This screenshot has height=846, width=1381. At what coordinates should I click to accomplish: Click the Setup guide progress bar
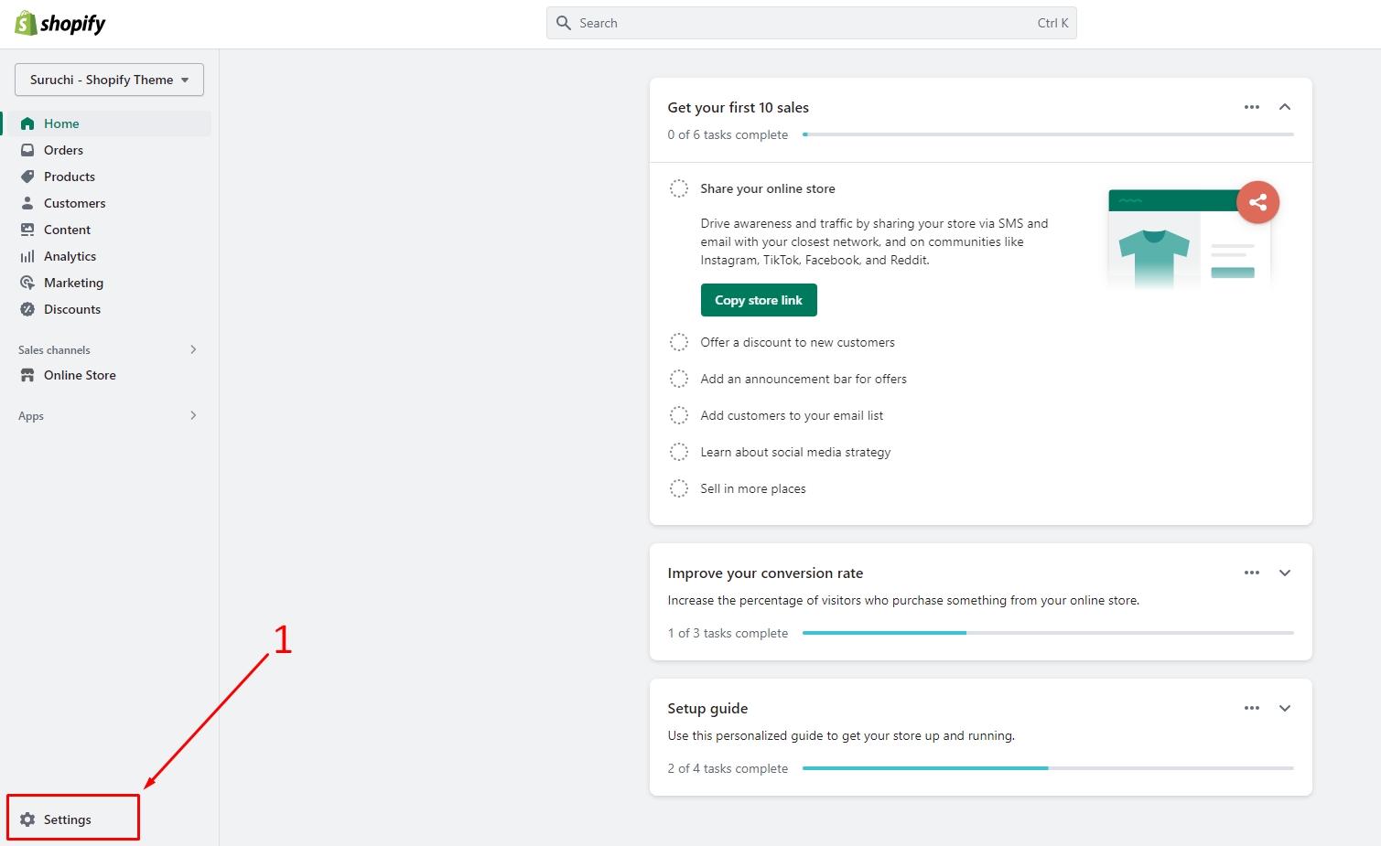[x=1048, y=768]
